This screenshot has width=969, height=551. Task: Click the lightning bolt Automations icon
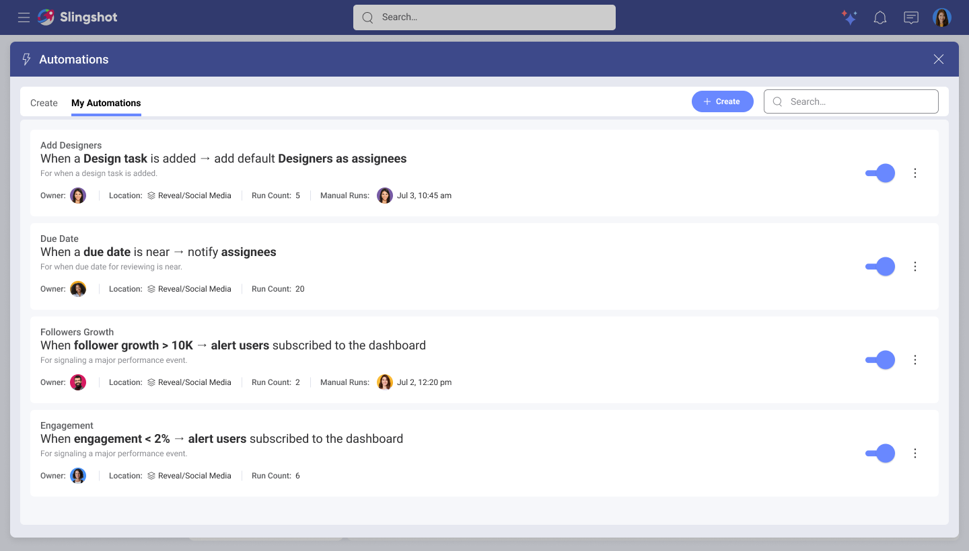27,59
